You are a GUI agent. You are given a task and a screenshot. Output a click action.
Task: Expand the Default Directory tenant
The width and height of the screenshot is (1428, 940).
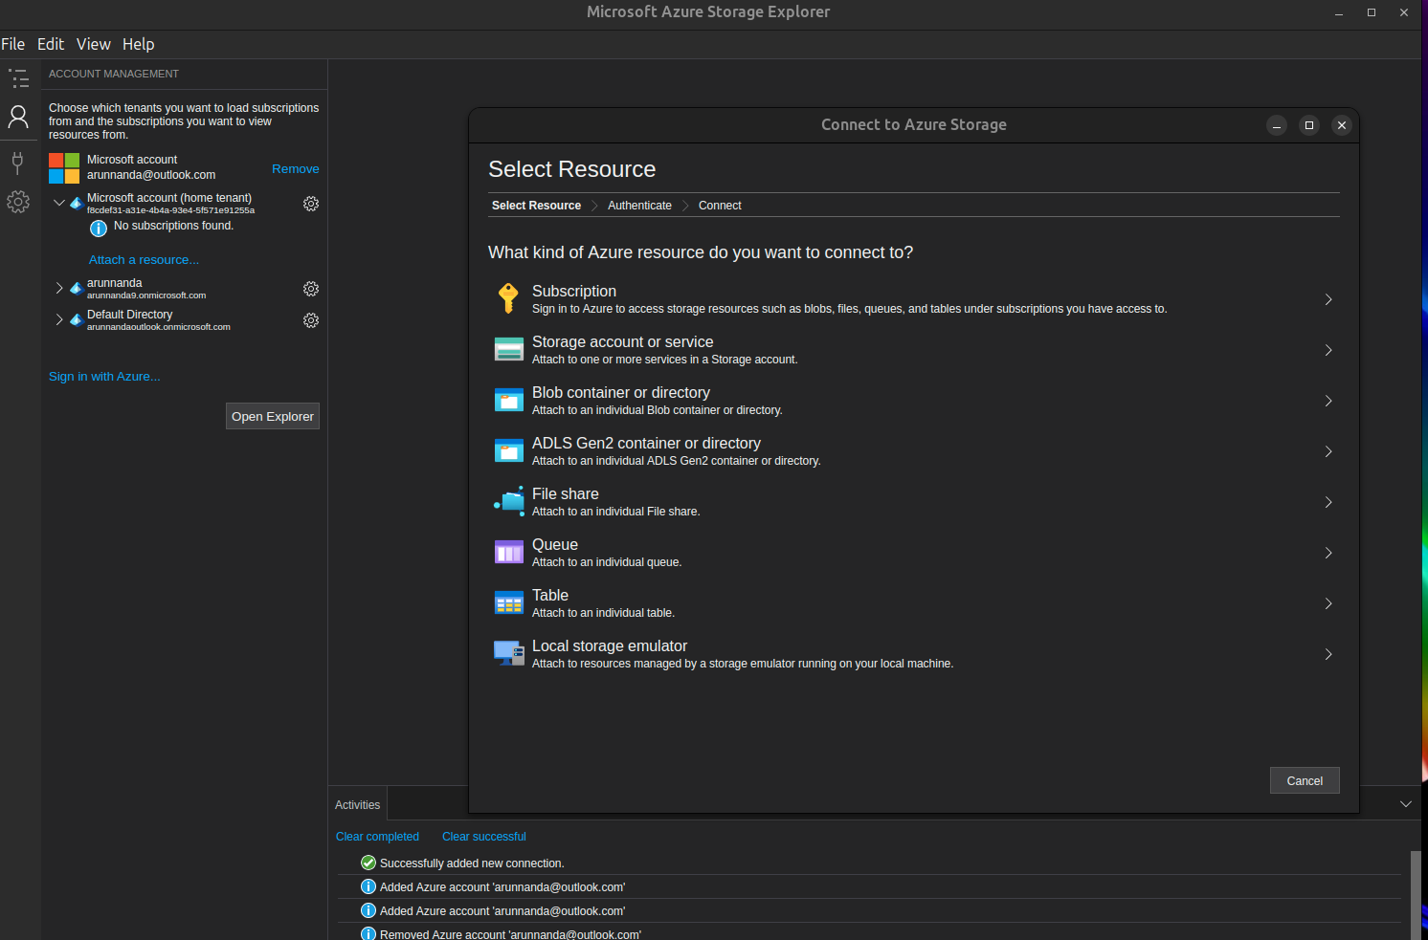pos(57,319)
